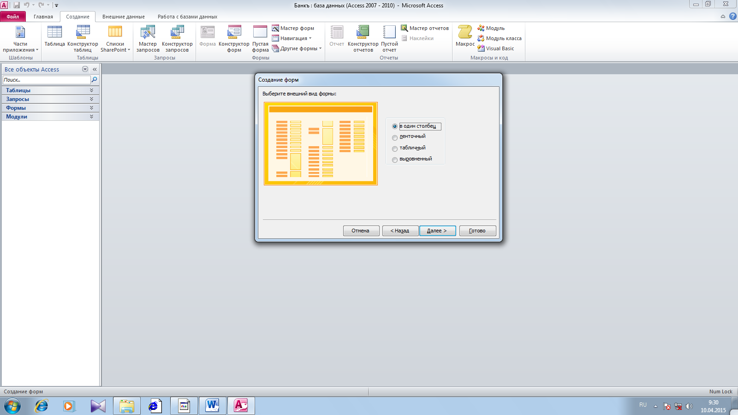Open 'Все объекты Access' category dropdown
The image size is (738, 415).
(85, 69)
